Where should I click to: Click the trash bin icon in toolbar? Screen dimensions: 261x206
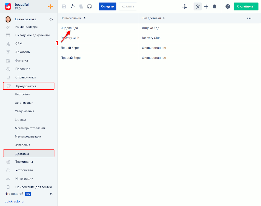tap(215, 6)
